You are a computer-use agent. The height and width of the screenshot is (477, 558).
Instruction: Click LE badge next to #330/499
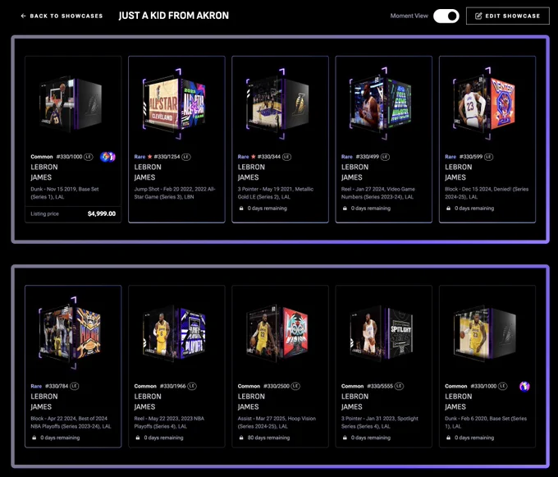(385, 157)
